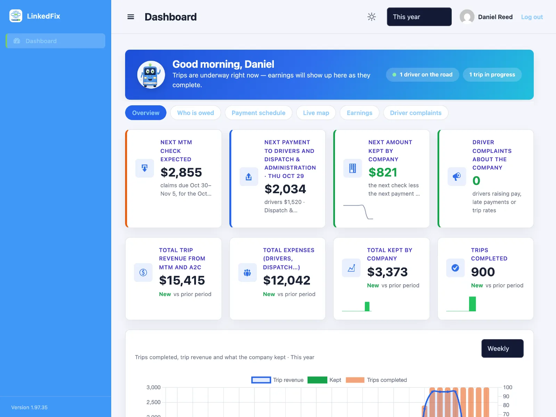
Task: Open the hamburger menu icon
Action: (131, 17)
